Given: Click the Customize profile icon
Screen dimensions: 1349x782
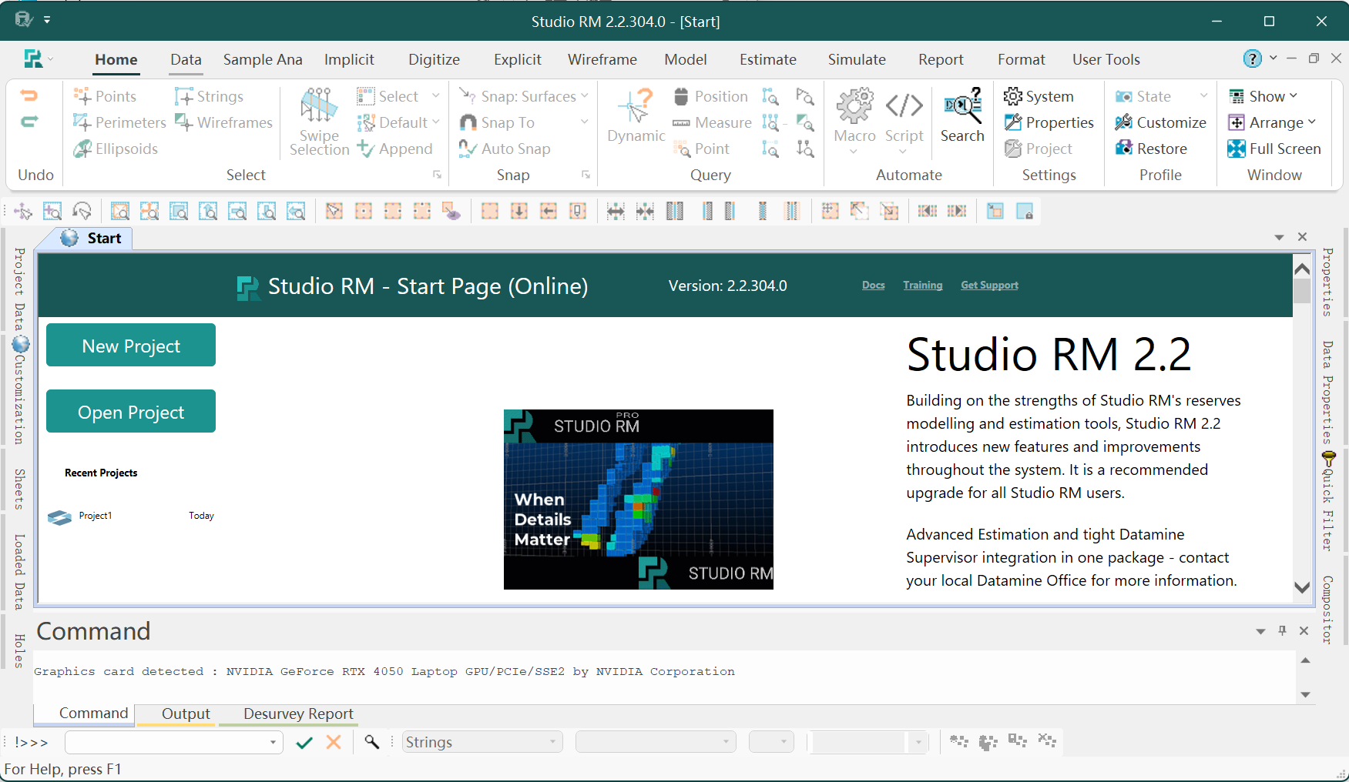Looking at the screenshot, I should 1124,122.
